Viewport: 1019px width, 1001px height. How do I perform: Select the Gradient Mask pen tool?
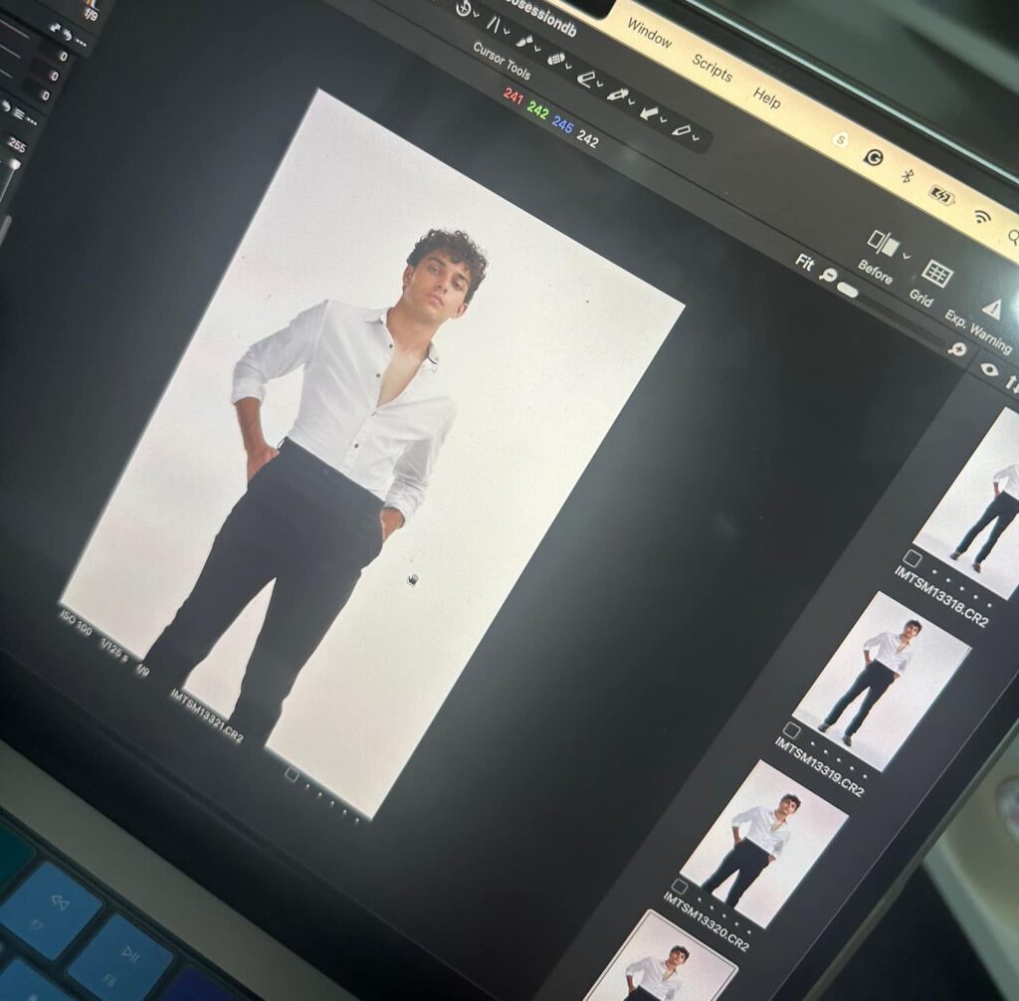[585, 80]
